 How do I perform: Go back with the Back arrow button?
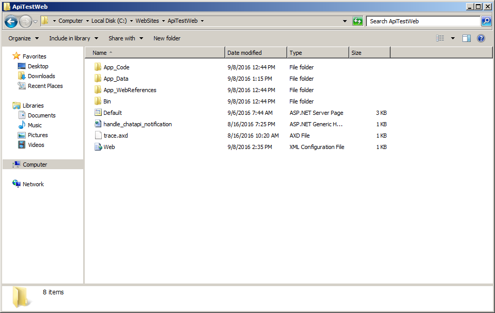click(11, 22)
